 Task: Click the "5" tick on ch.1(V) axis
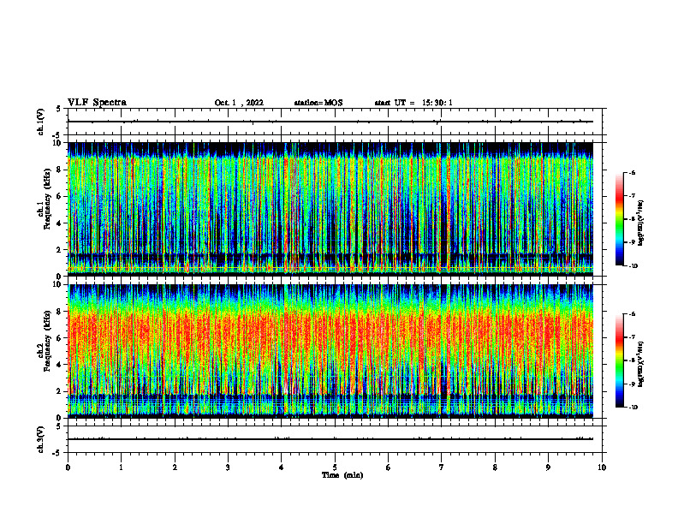tap(58, 110)
